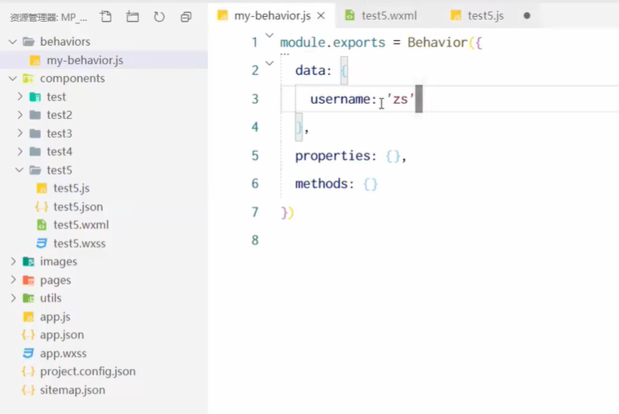
Task: Click the components folder icon
Action: pyautogui.click(x=28, y=79)
